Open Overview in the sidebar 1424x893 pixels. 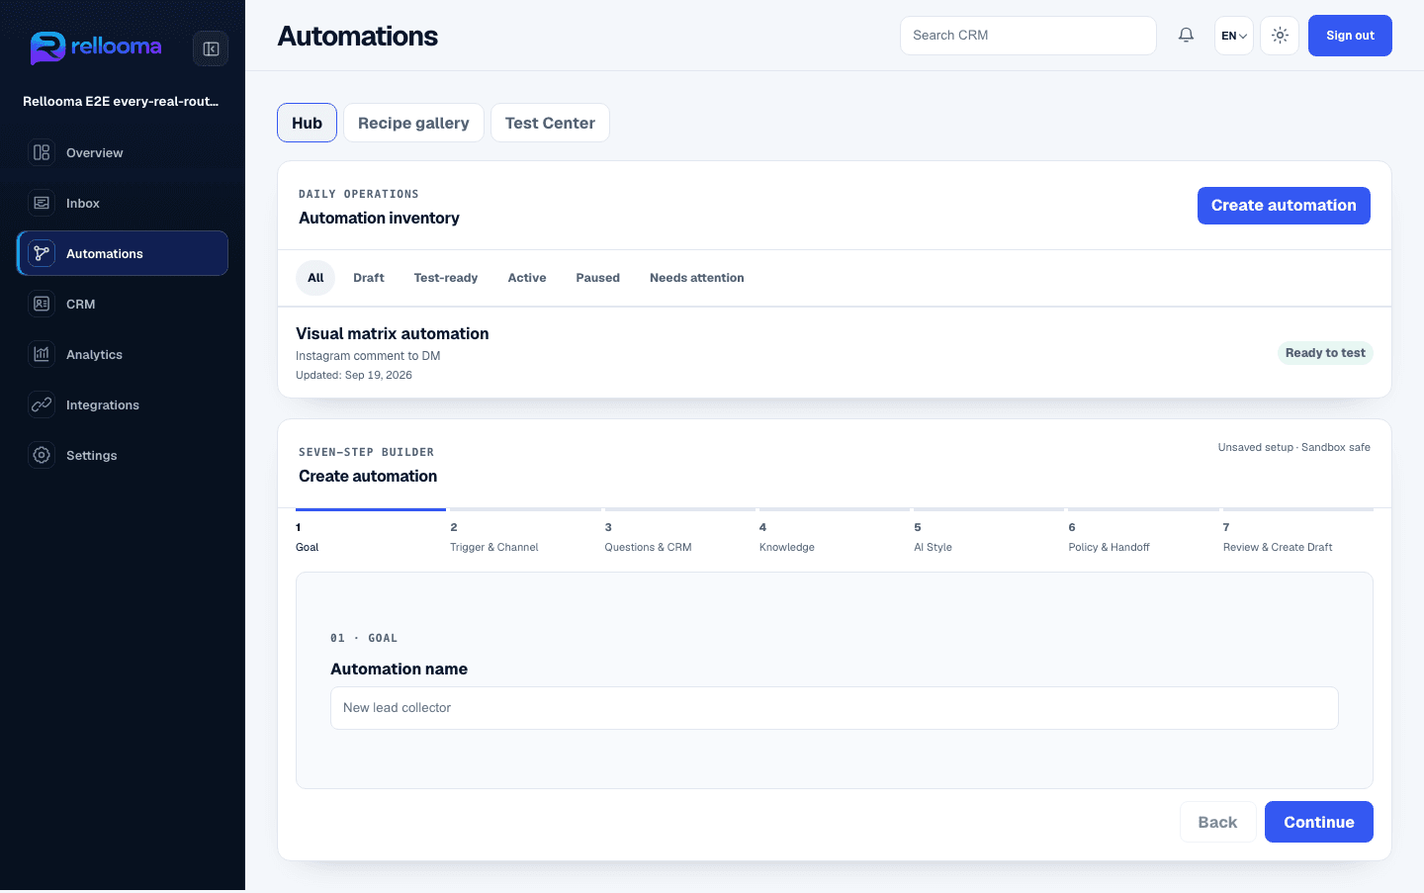click(x=123, y=152)
